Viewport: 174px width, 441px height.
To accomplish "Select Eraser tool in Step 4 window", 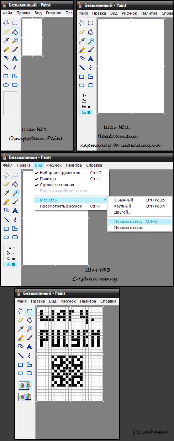I will 21,320.
